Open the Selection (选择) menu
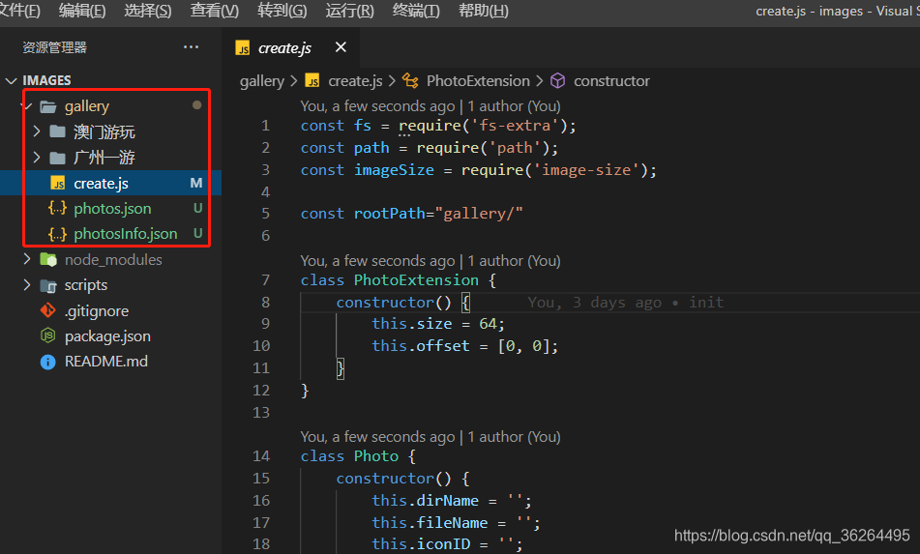920x554 pixels. pos(148,11)
